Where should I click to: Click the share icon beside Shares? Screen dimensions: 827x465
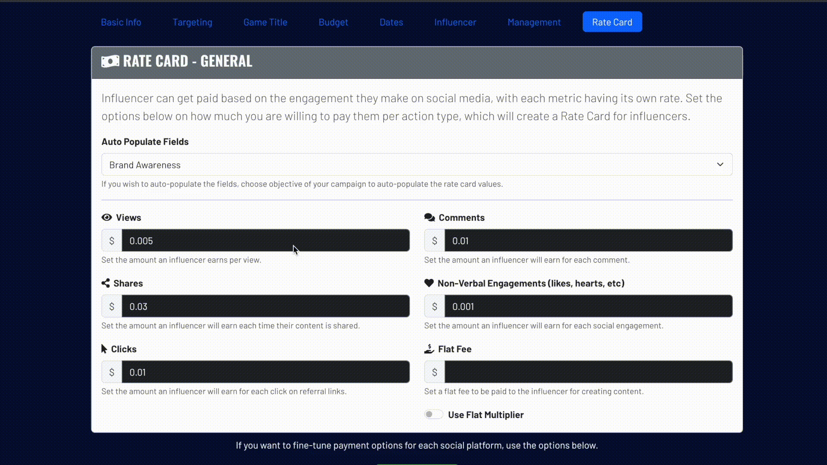[106, 283]
